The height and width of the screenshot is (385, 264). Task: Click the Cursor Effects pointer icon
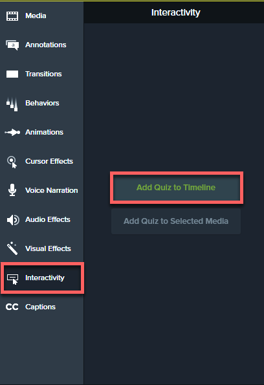click(12, 162)
